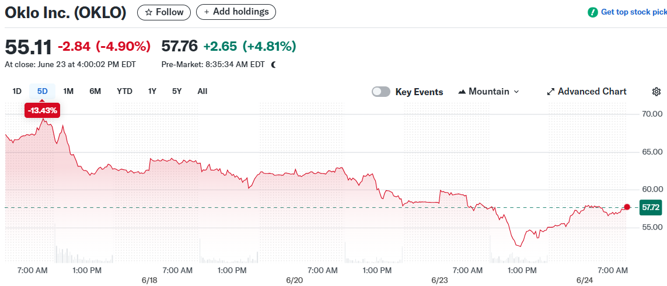Viewport: 667px width, 286px height.
Task: Expand the Mountain chart style dropdown
Action: click(x=516, y=92)
